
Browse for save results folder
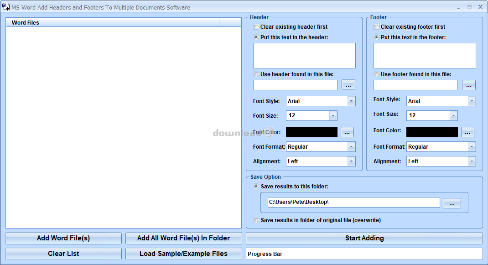point(452,203)
